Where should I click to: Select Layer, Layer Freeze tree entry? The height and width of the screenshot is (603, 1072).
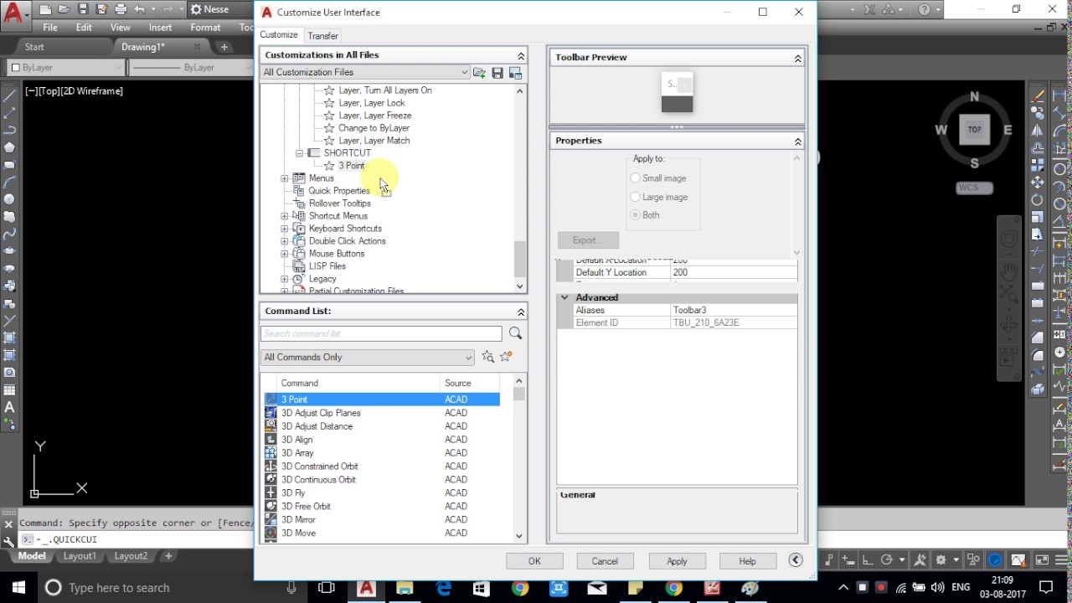pos(375,116)
